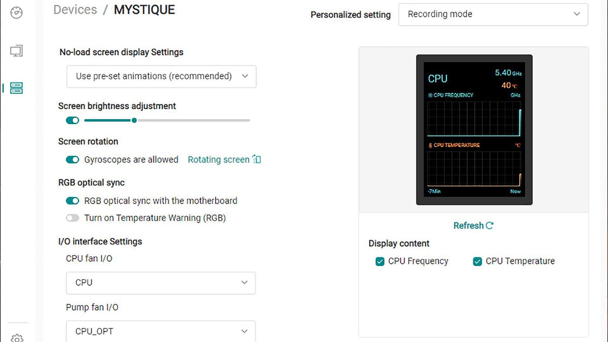Screen dimensions: 608x342
Task: Open the dashboard gauge sidebar icon
Action: pyautogui.click(x=16, y=13)
